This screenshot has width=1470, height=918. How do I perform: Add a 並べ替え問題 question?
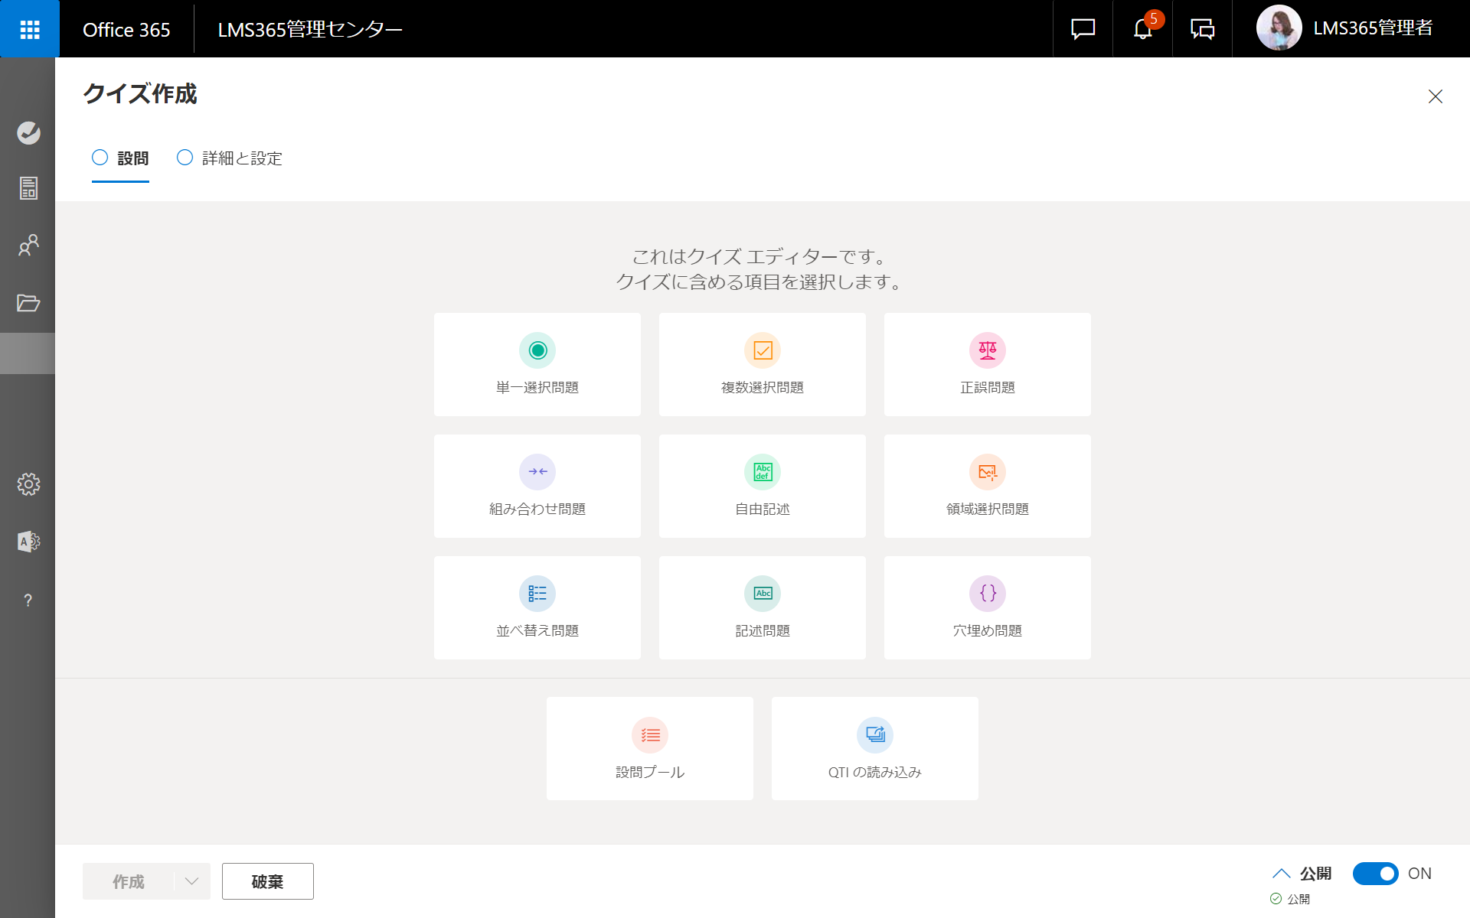[537, 607]
